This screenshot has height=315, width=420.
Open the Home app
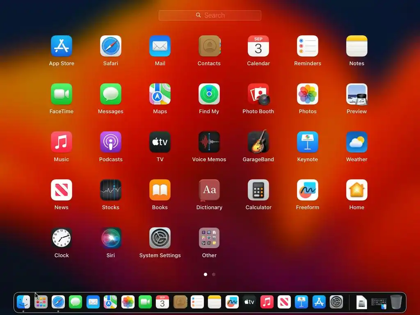(357, 190)
